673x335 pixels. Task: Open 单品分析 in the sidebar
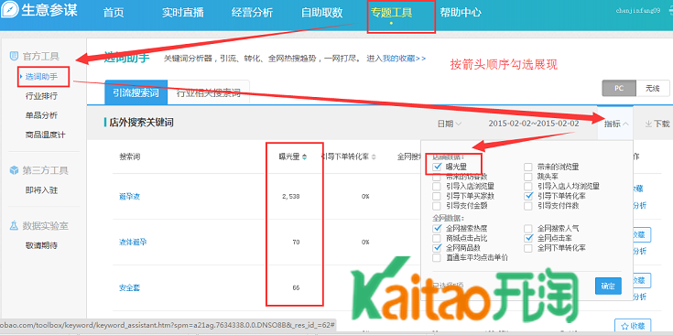coord(41,115)
